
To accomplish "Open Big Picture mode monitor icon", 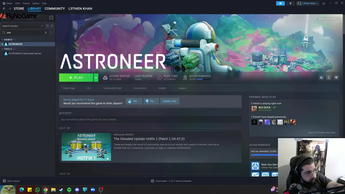I will 323,3.
